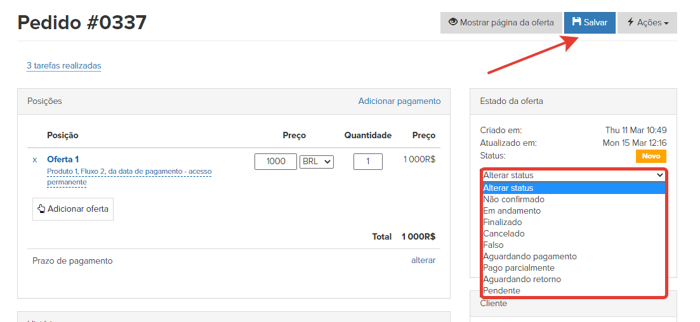
Task: Click the Salvar save button
Action: (x=590, y=22)
